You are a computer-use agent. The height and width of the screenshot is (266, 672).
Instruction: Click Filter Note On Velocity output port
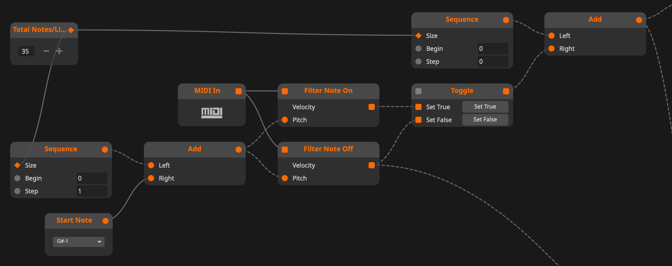(372, 107)
